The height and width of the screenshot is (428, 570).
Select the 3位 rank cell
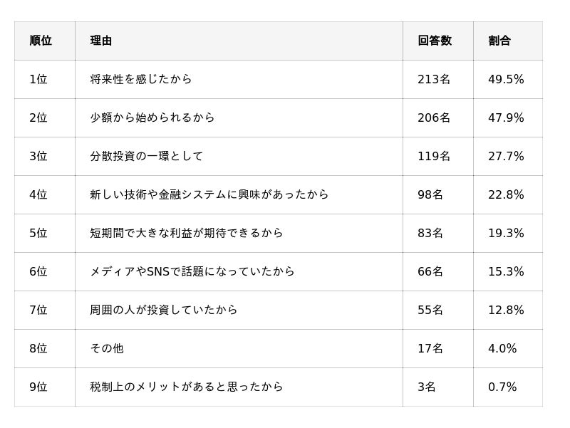click(x=38, y=156)
